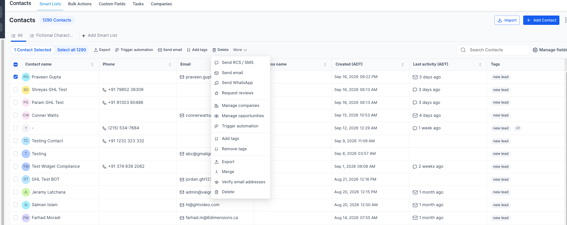Click the Delete button in the toolbar
Screen dimensions: 567x225
click(x=220, y=50)
